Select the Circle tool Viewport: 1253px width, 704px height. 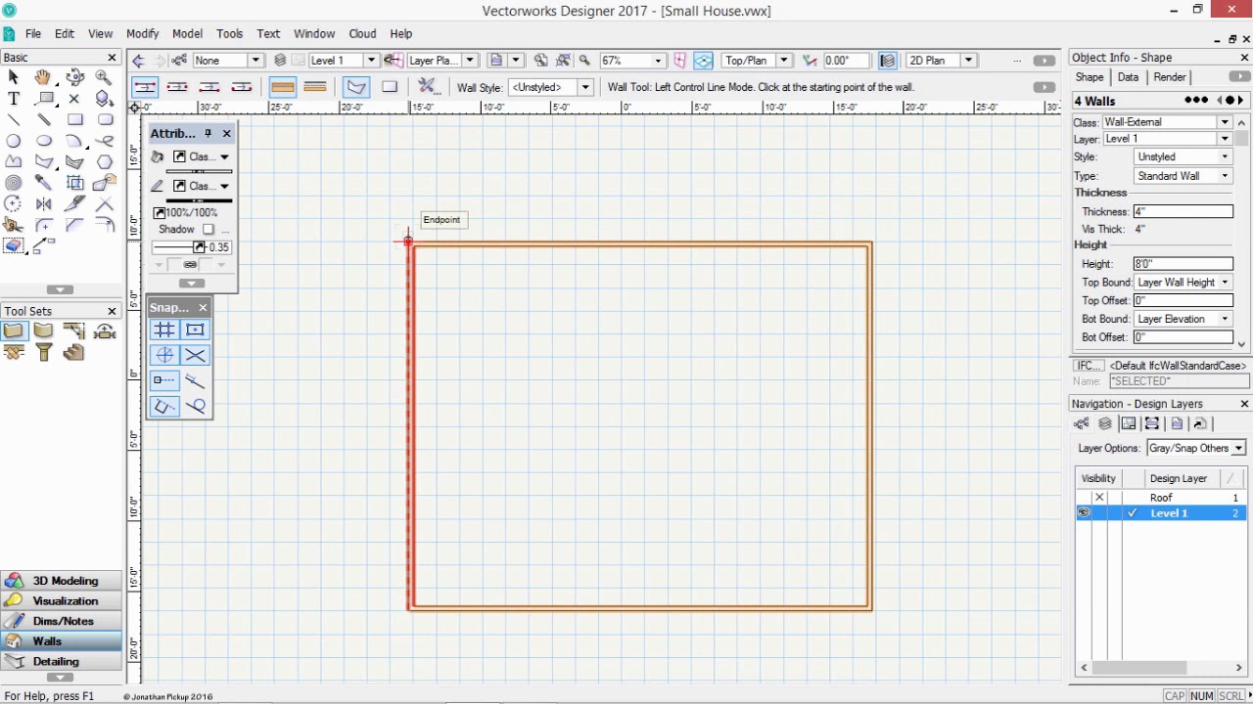point(14,141)
